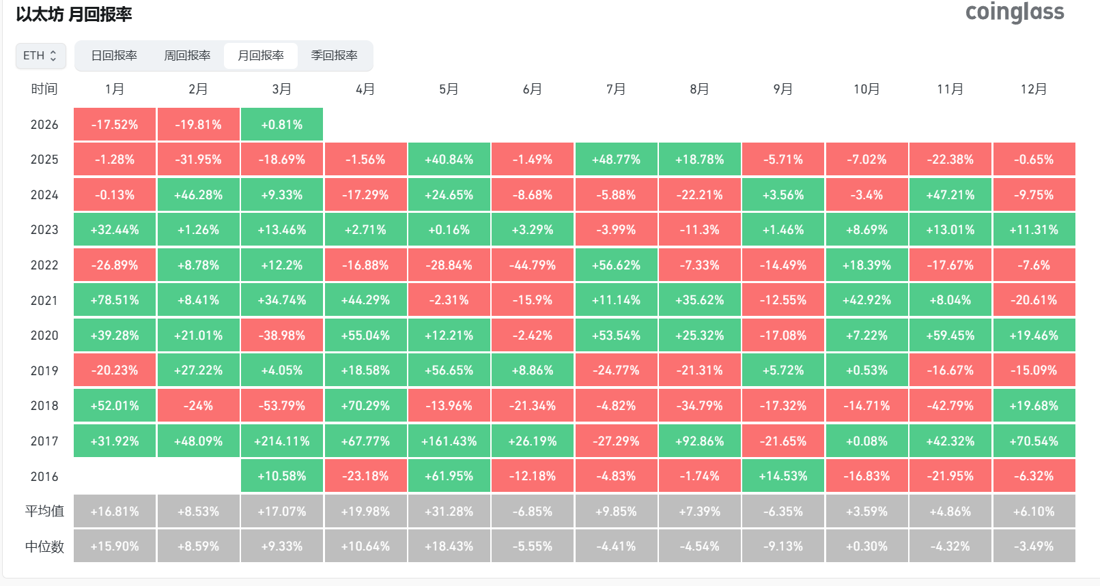This screenshot has width=1100, height=586.
Task: Switch to the 季回报率 tab
Action: (x=334, y=56)
